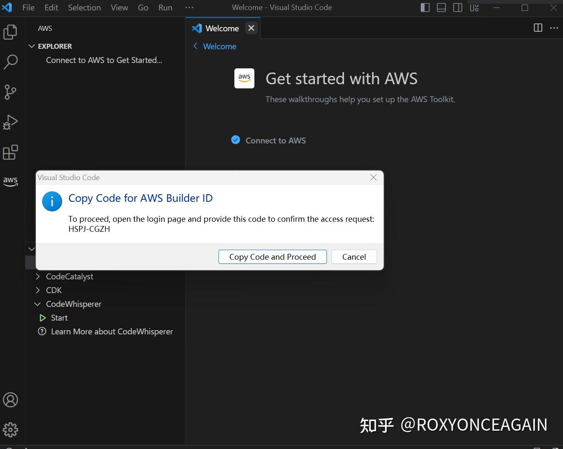
Task: Open the Extensions view
Action: pos(10,152)
